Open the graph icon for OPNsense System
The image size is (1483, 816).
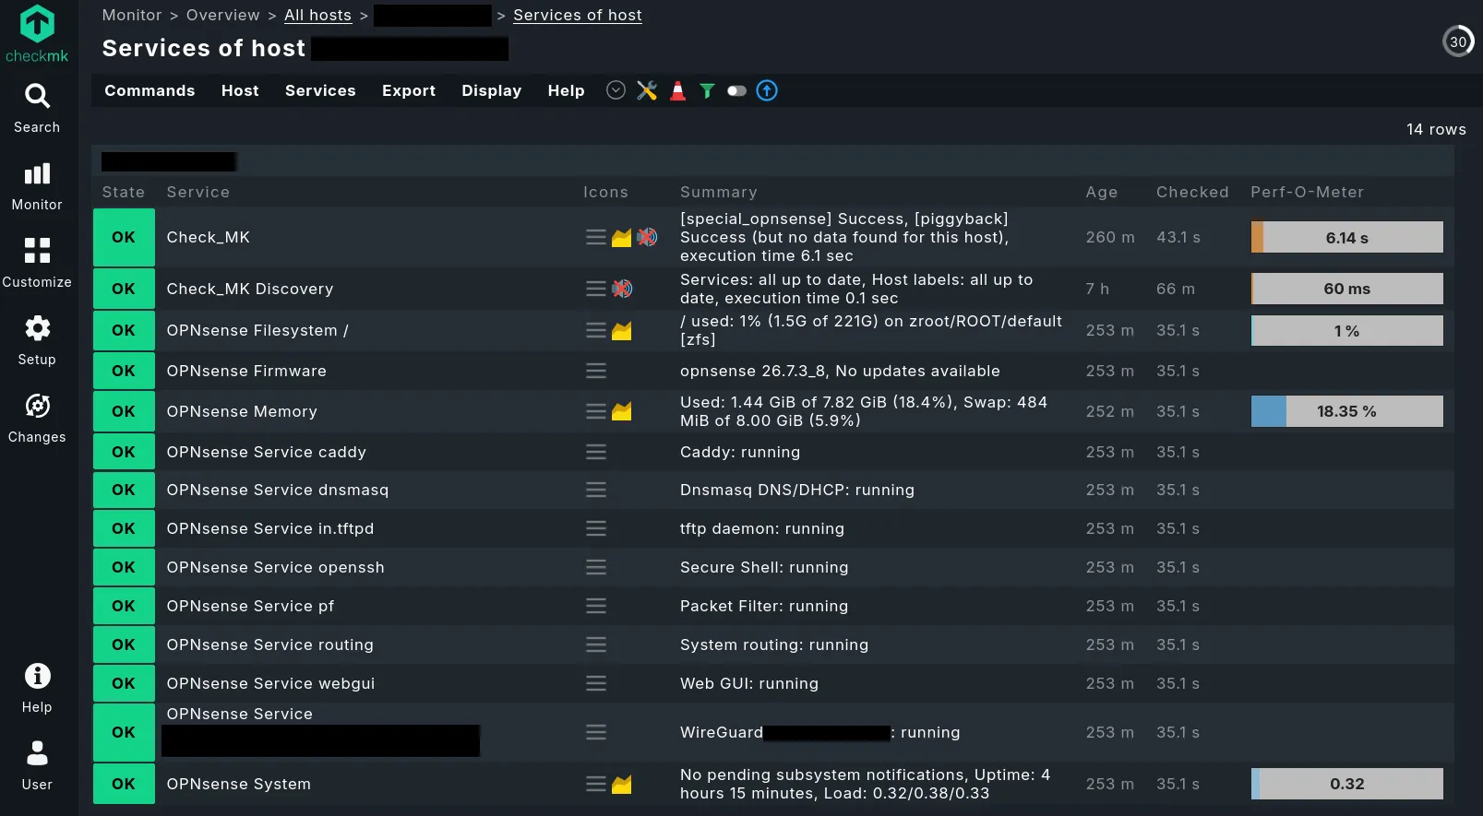pos(622,784)
